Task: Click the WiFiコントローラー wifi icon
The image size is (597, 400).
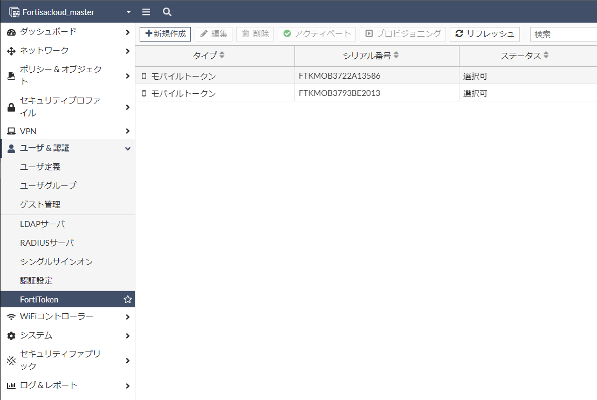Action: pyautogui.click(x=11, y=316)
